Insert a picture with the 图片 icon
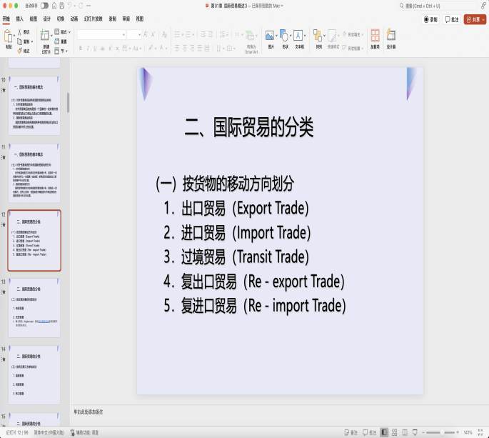This screenshot has height=438, width=489. [x=270, y=36]
